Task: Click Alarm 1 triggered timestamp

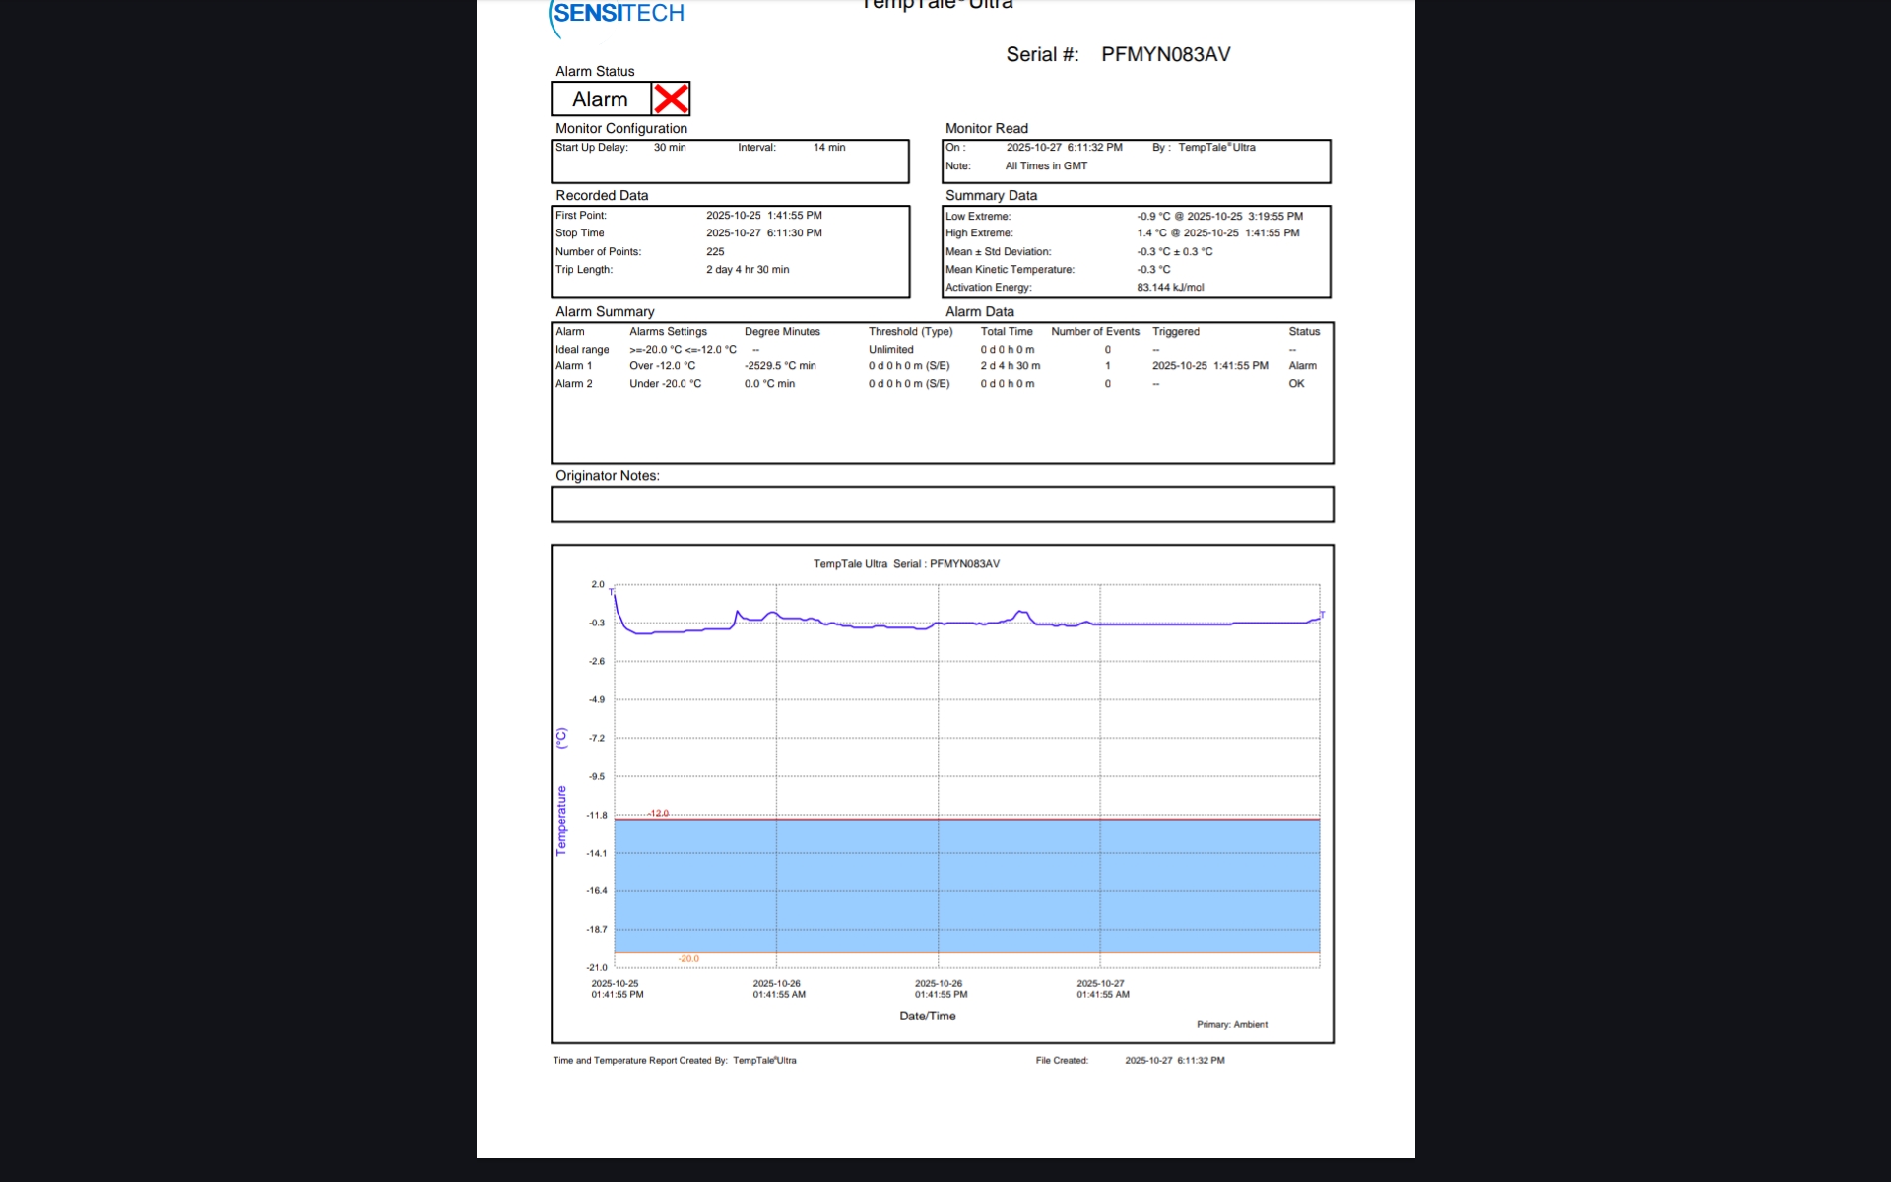Action: [x=1209, y=366]
